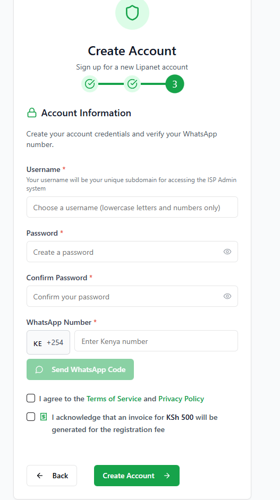The image size is (280, 500).
Task: Check the agree to Terms of Service box
Action: click(31, 398)
